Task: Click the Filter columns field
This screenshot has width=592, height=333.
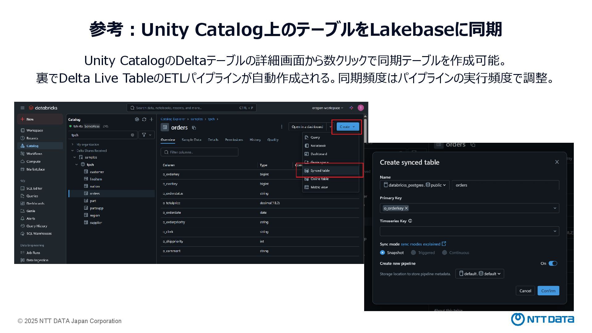Action: (199, 152)
